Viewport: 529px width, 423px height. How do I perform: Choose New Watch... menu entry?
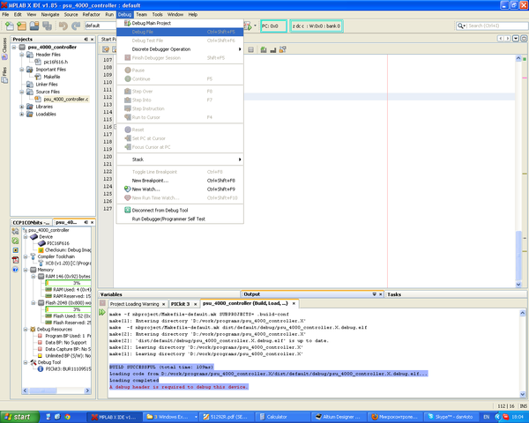point(180,189)
